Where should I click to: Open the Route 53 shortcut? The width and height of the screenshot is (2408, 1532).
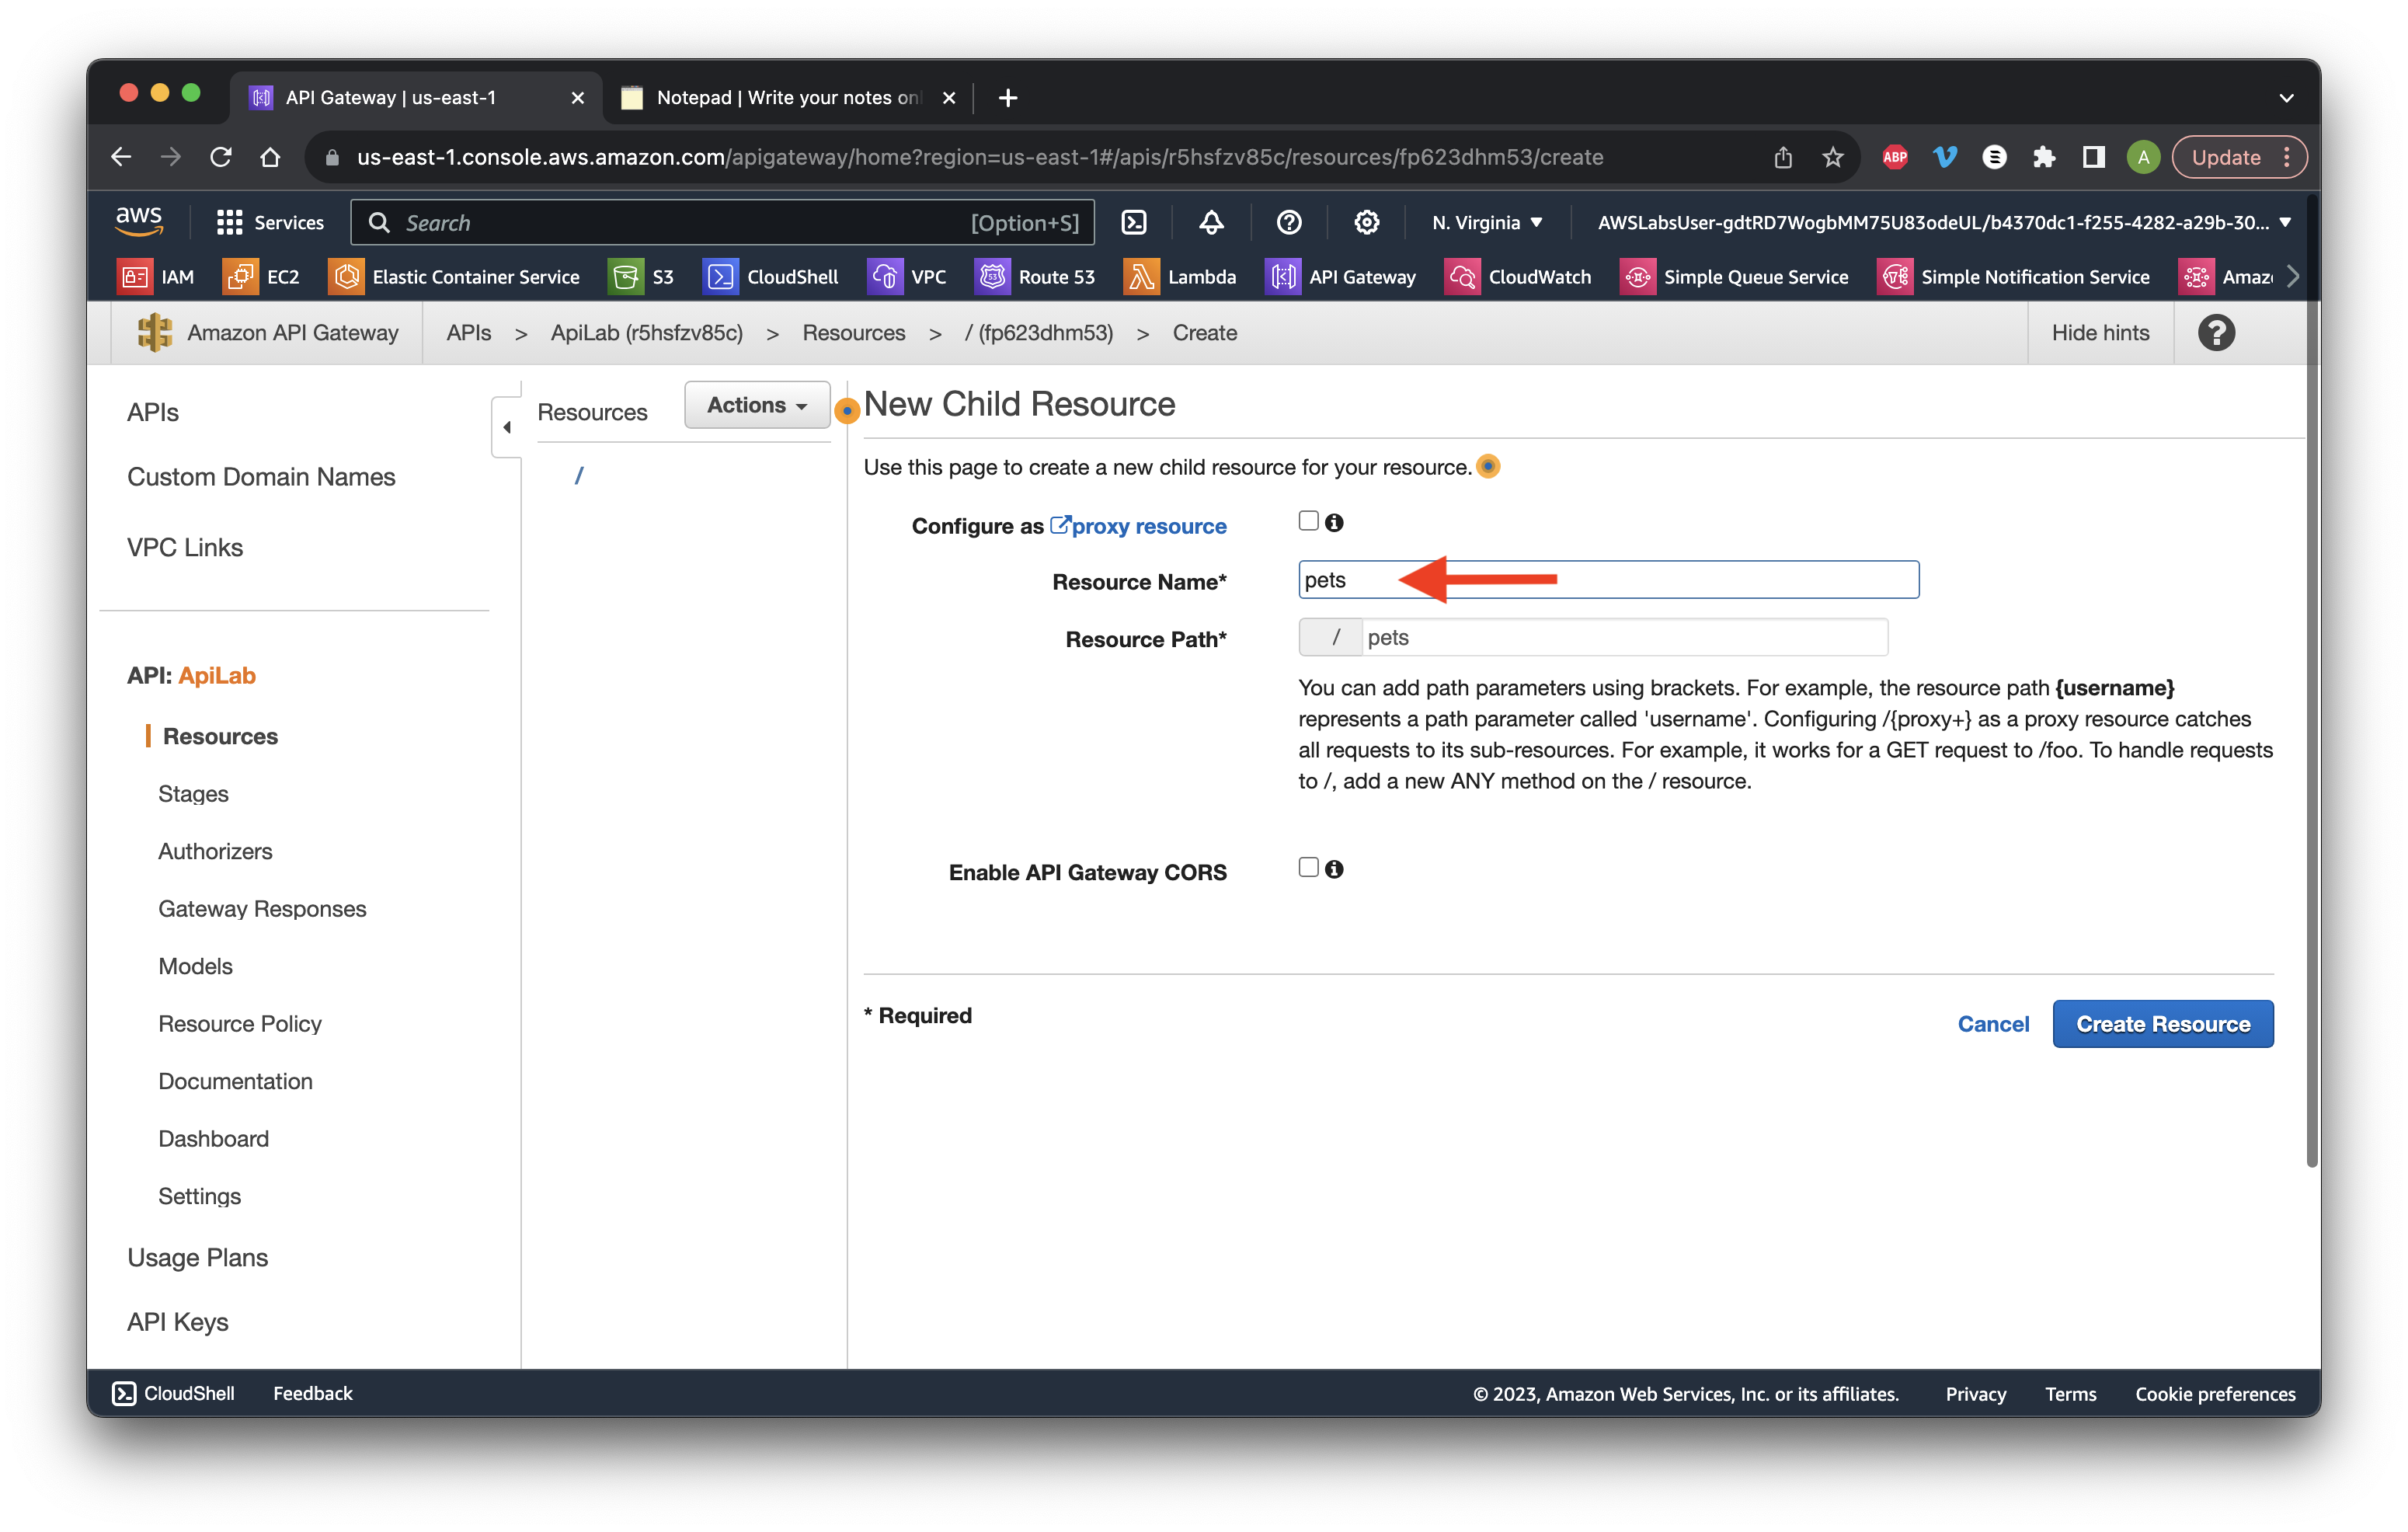pyautogui.click(x=1035, y=277)
